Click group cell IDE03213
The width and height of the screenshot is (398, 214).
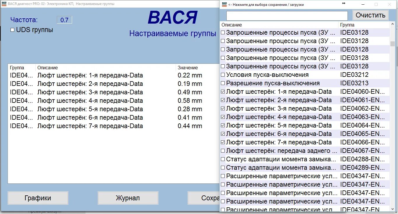tap(354, 83)
